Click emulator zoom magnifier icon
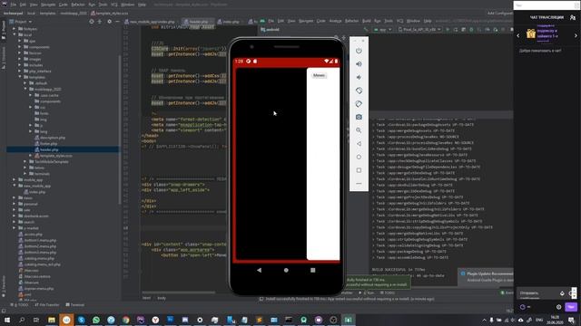581x326 pixels. (x=359, y=130)
